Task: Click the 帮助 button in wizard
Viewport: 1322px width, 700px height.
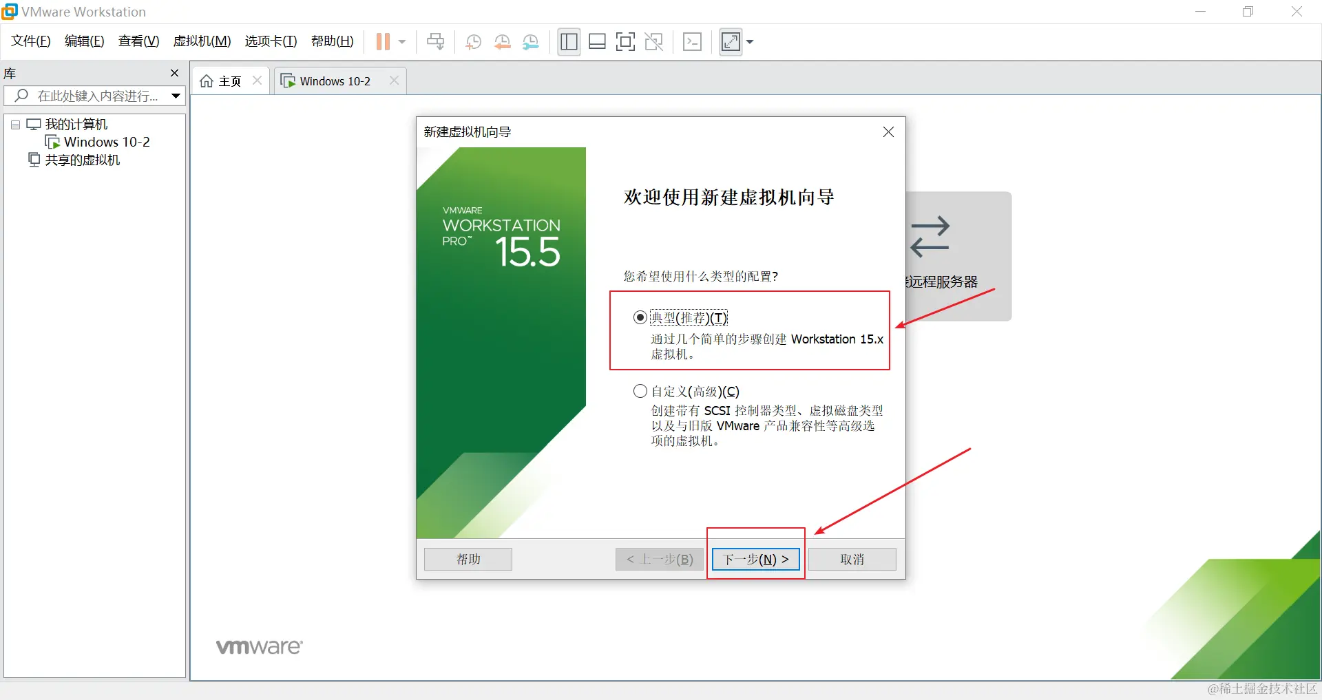Action: coord(468,559)
